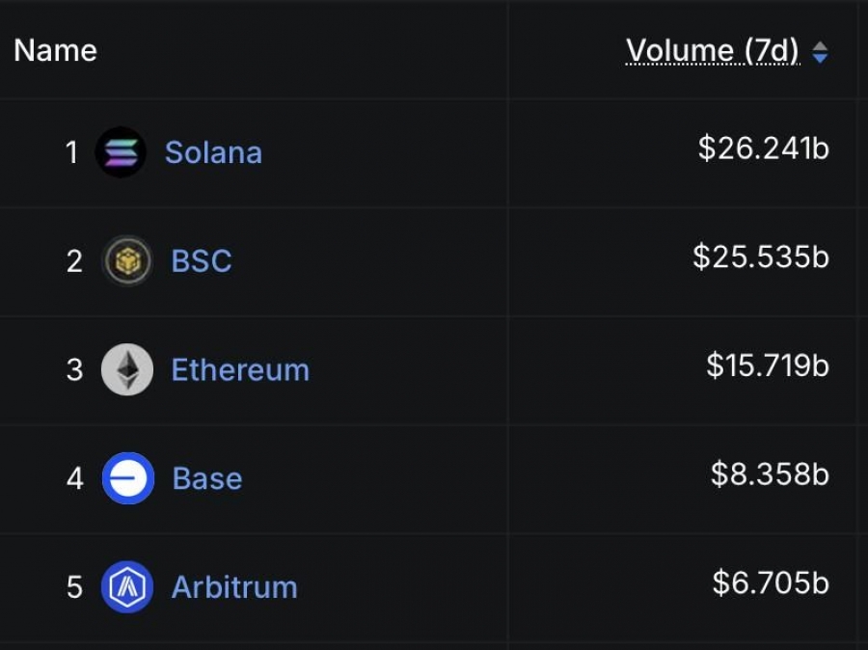The height and width of the screenshot is (650, 868).
Task: Select Ethereum's $15.719b volume value
Action: pyautogui.click(x=768, y=366)
